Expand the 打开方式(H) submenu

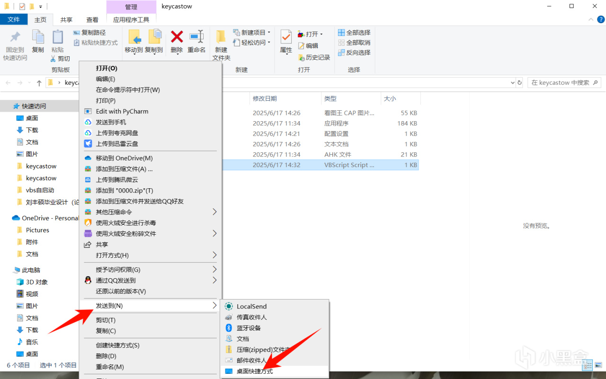pyautogui.click(x=214, y=256)
